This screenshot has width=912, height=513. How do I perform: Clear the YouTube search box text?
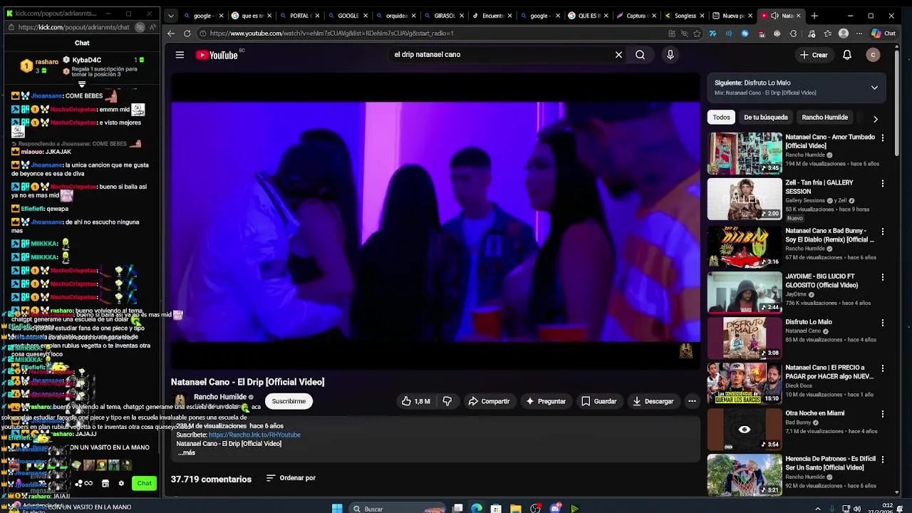[x=618, y=55]
